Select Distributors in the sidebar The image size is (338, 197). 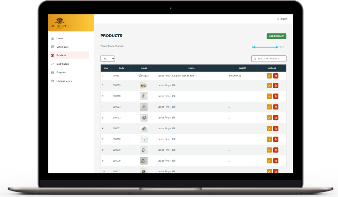click(63, 64)
